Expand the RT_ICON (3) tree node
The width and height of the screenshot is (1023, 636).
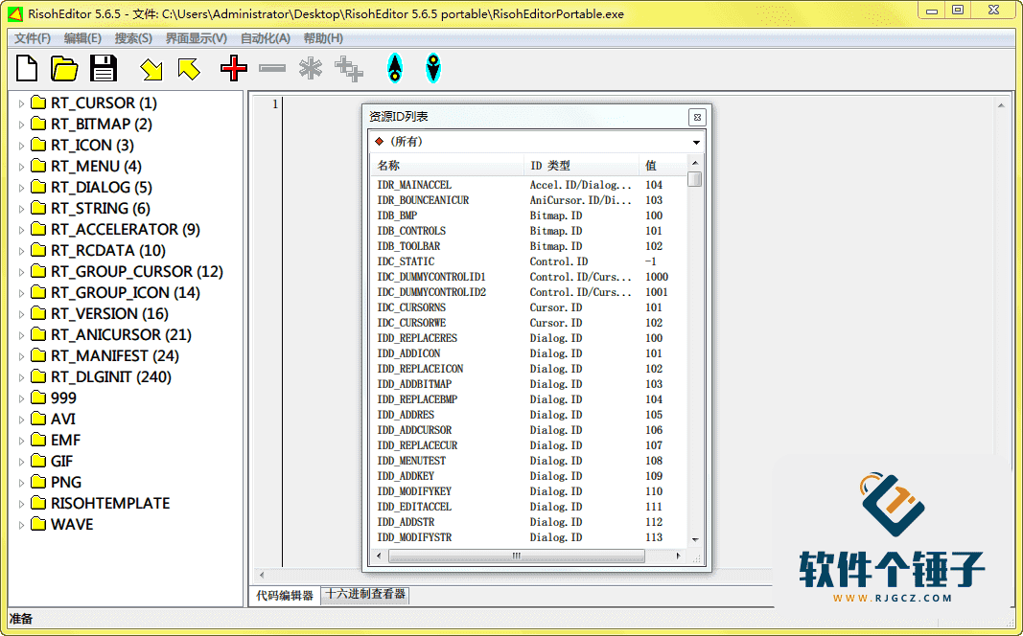21,145
